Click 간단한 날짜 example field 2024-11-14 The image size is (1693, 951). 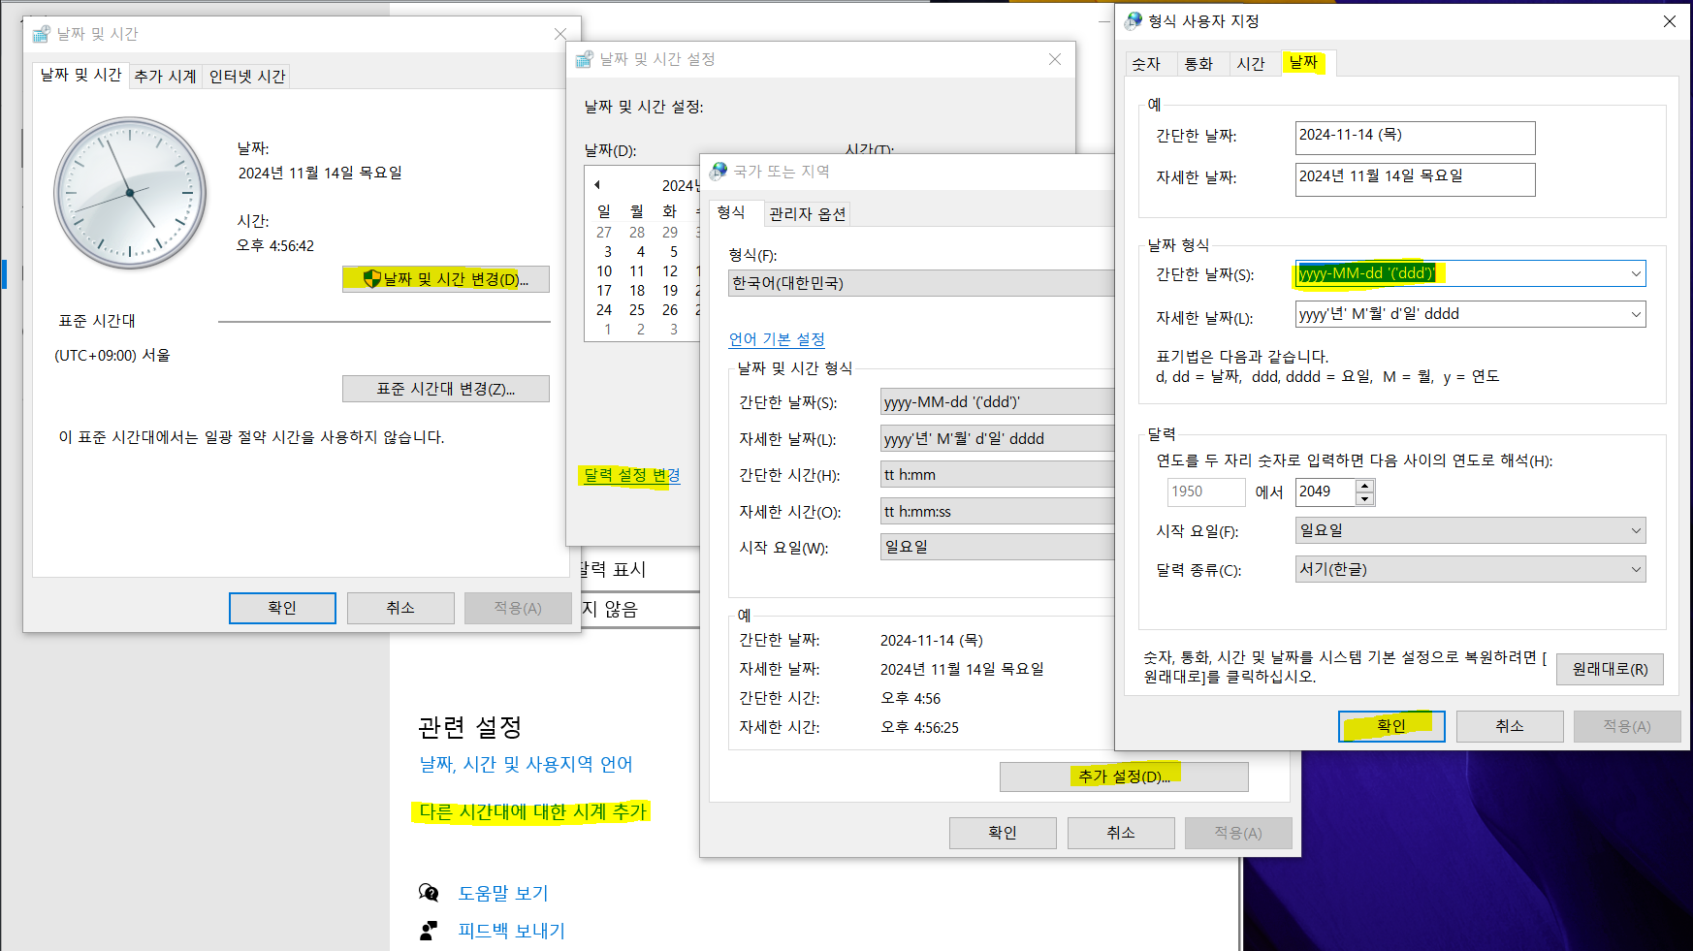pyautogui.click(x=1415, y=138)
